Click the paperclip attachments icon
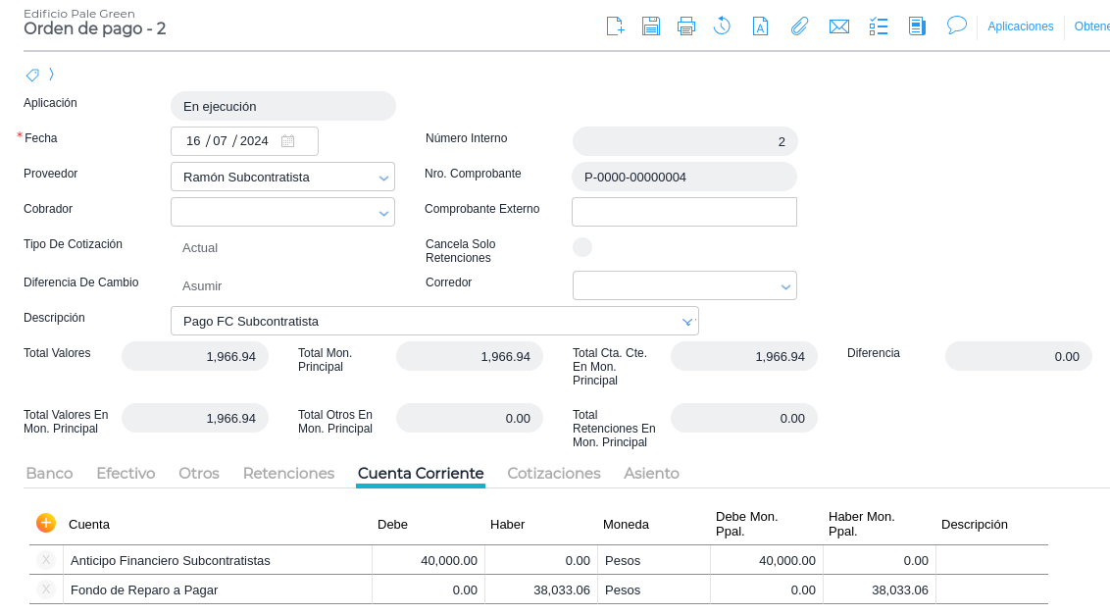This screenshot has width=1110, height=615. (x=799, y=26)
